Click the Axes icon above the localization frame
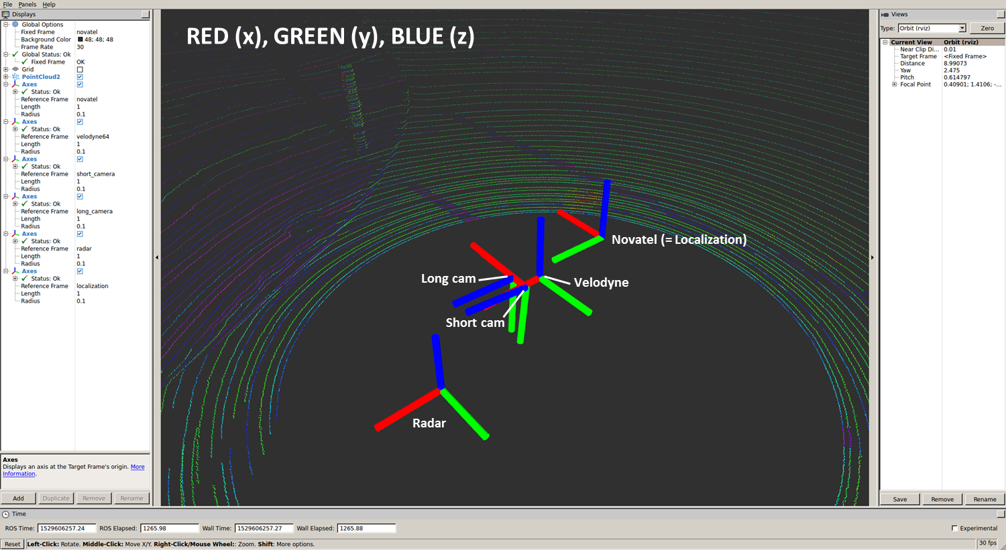This screenshot has width=1006, height=550. [15, 271]
